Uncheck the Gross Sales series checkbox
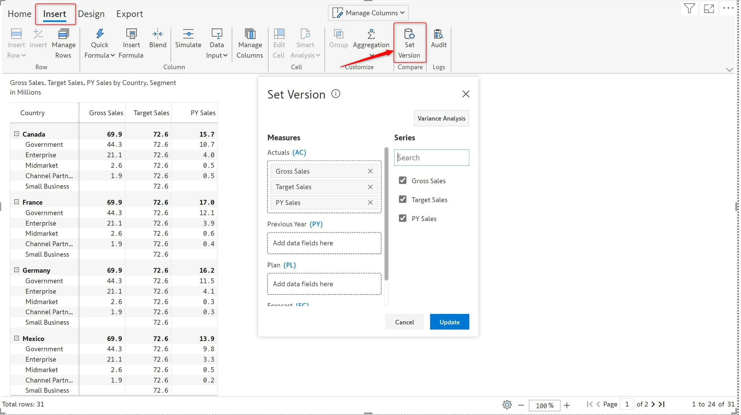 pos(402,180)
